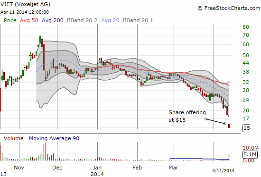Click the 70 price axis label
Viewport: 261px width, 177px height.
click(x=246, y=35)
